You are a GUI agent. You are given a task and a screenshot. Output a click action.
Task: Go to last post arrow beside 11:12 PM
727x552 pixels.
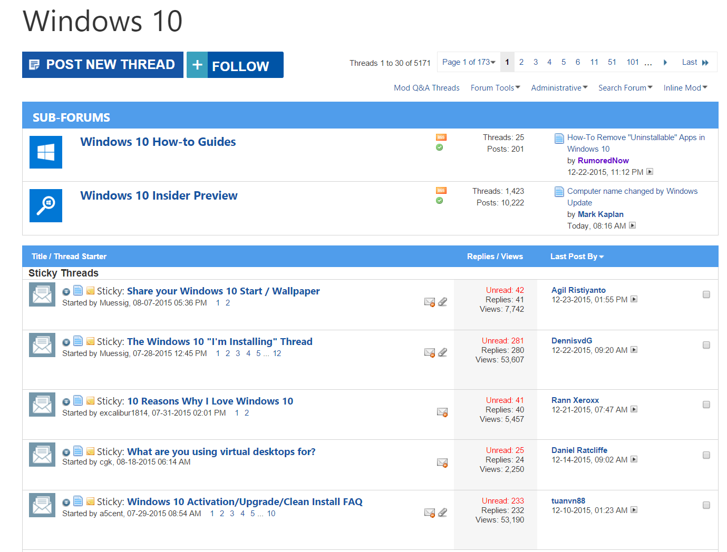[x=650, y=172]
